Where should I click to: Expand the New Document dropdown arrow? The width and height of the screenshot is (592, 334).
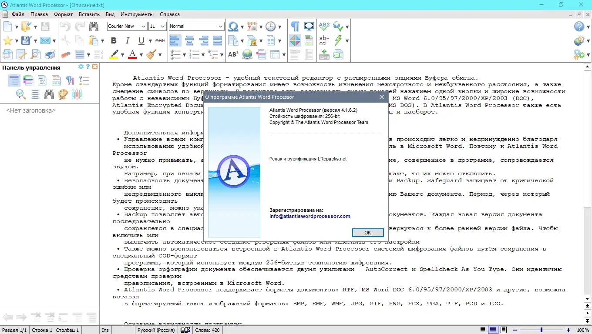(x=17, y=27)
